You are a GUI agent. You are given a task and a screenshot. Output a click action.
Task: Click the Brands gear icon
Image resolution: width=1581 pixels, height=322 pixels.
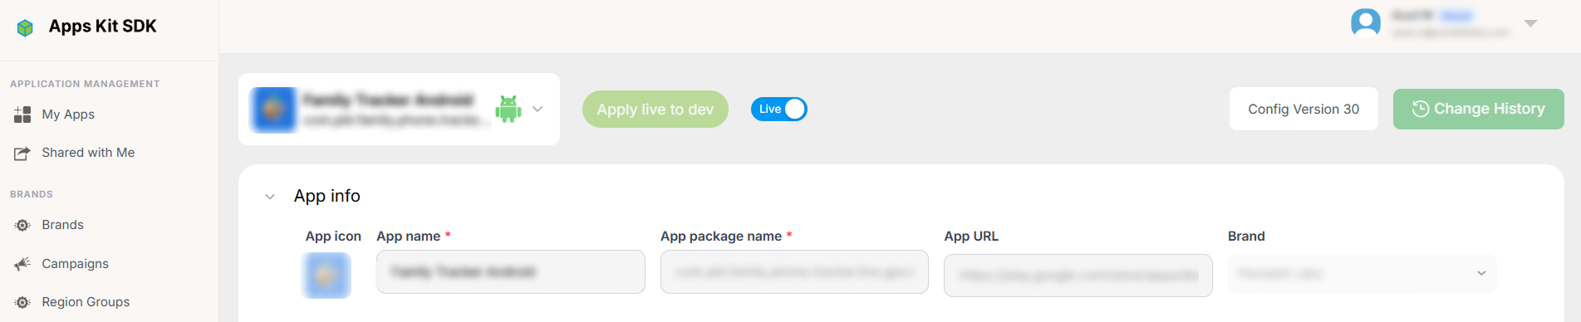(22, 226)
